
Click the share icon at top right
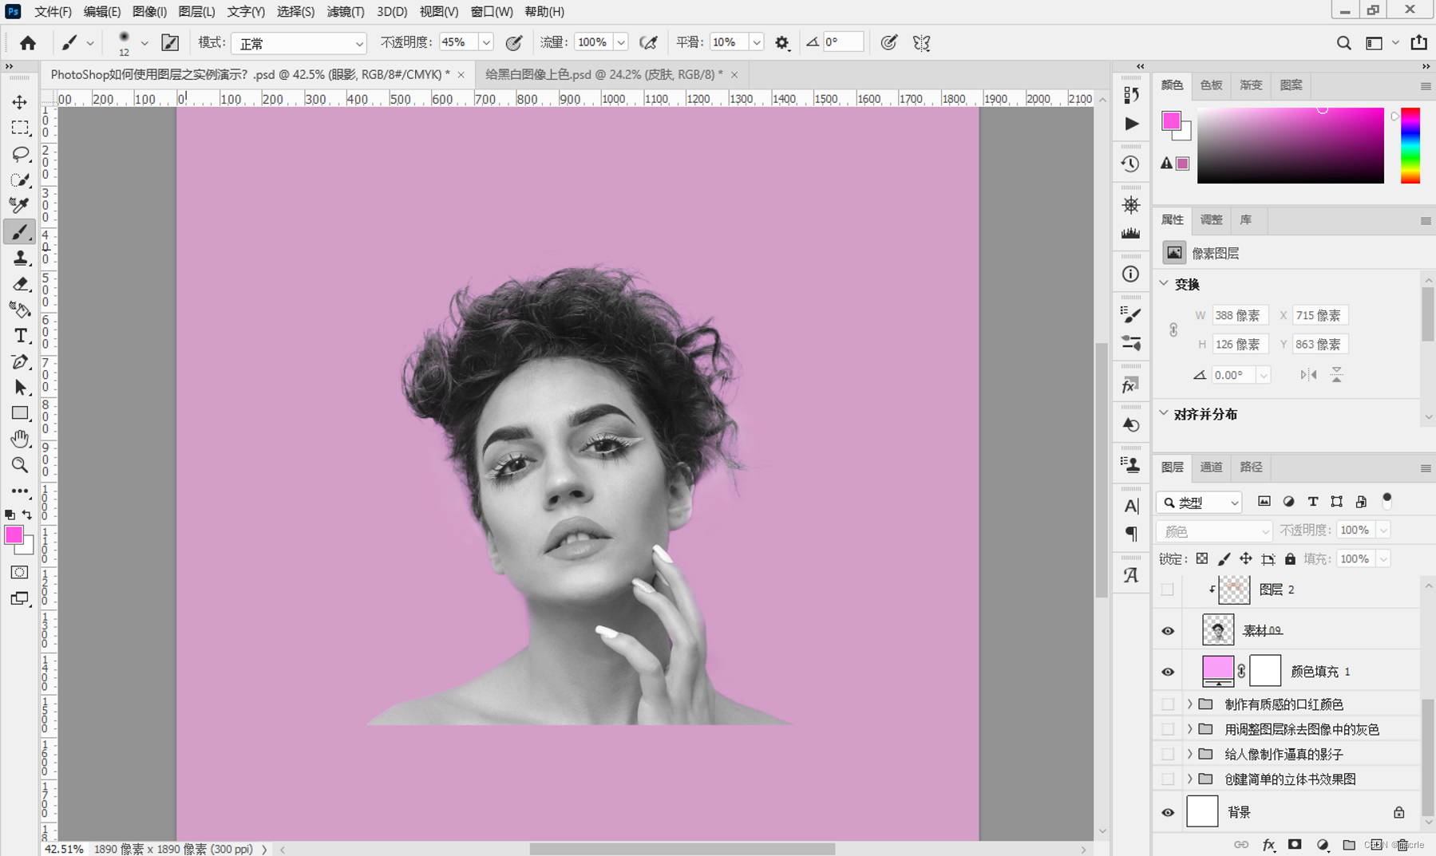point(1418,43)
